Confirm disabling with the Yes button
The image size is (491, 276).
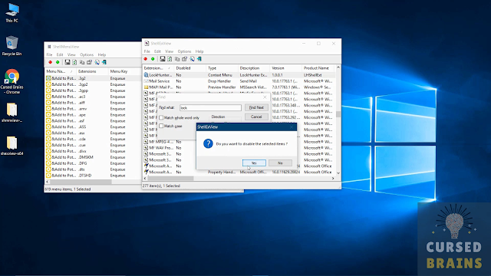(x=254, y=163)
